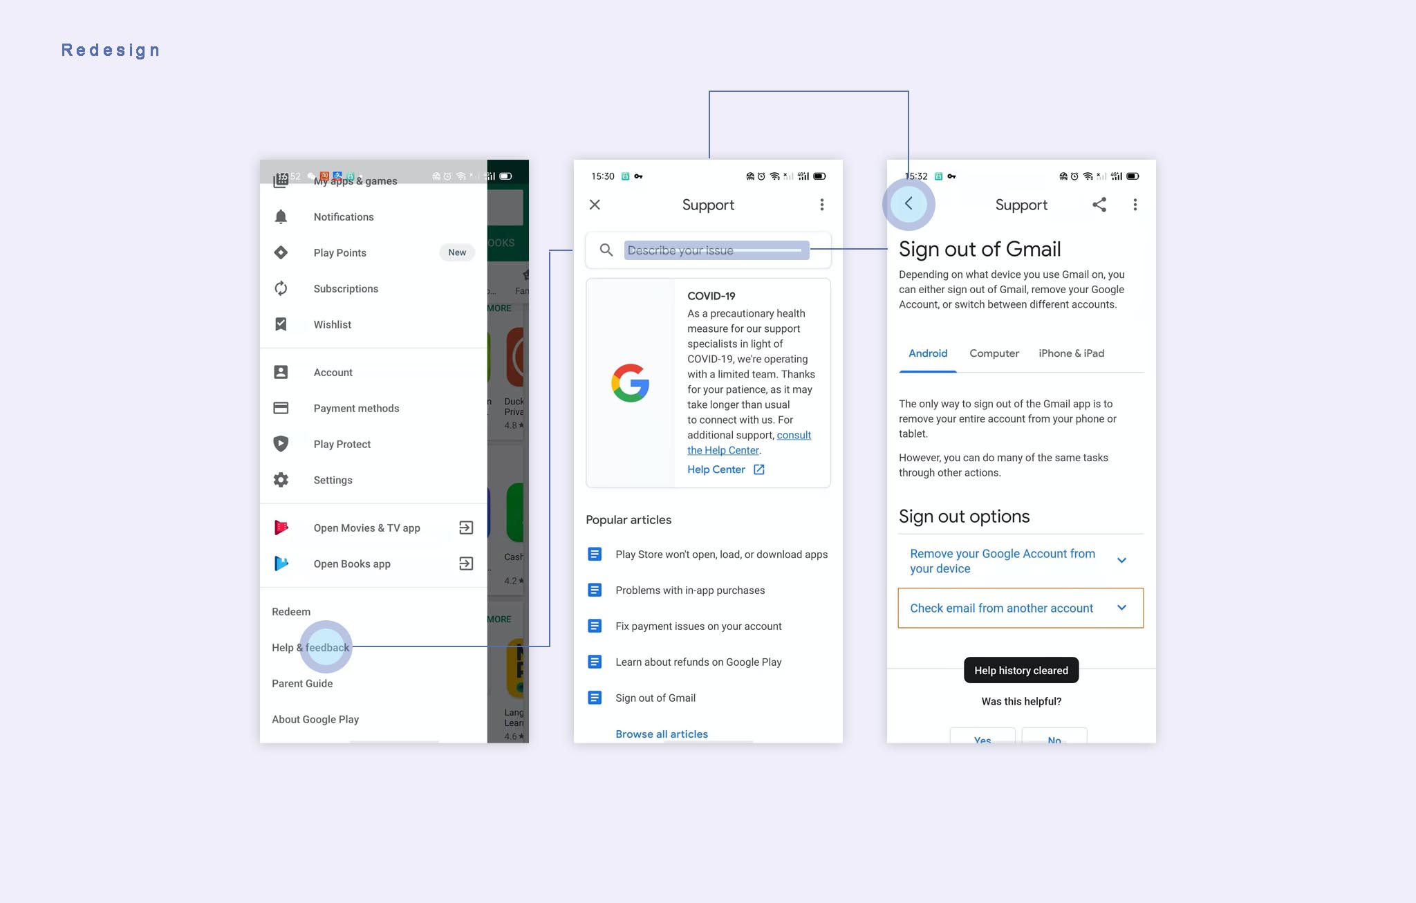Click the Android tab in Support
The height and width of the screenshot is (903, 1416).
tap(928, 353)
